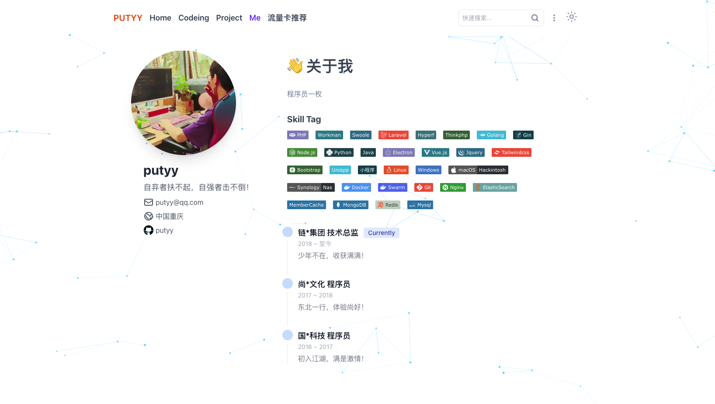Click the Tailwindcss skill badge
Viewport: 715px width, 404px height.
coord(511,152)
